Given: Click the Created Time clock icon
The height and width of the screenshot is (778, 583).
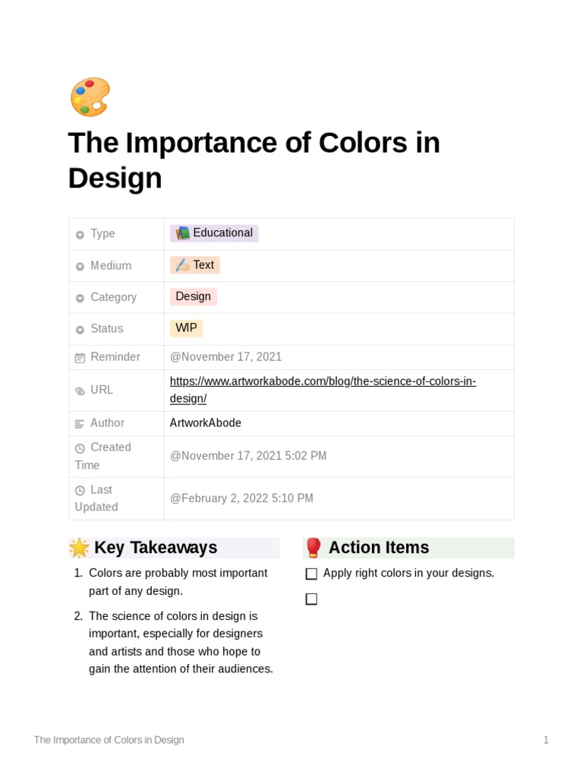Looking at the screenshot, I should pyautogui.click(x=80, y=448).
